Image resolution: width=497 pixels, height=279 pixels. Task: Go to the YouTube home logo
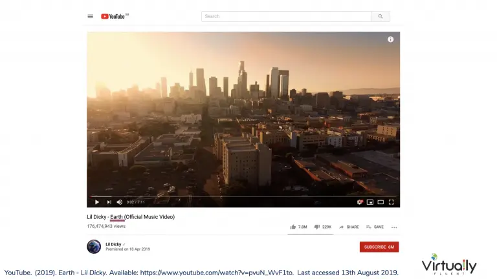(115, 16)
